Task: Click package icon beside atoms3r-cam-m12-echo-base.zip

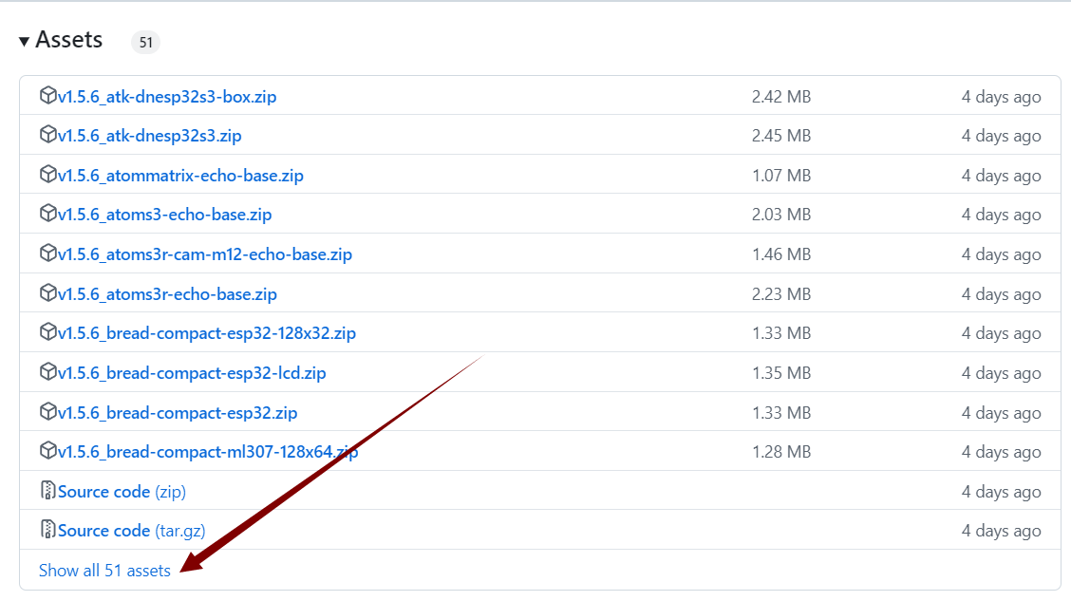Action: click(47, 253)
